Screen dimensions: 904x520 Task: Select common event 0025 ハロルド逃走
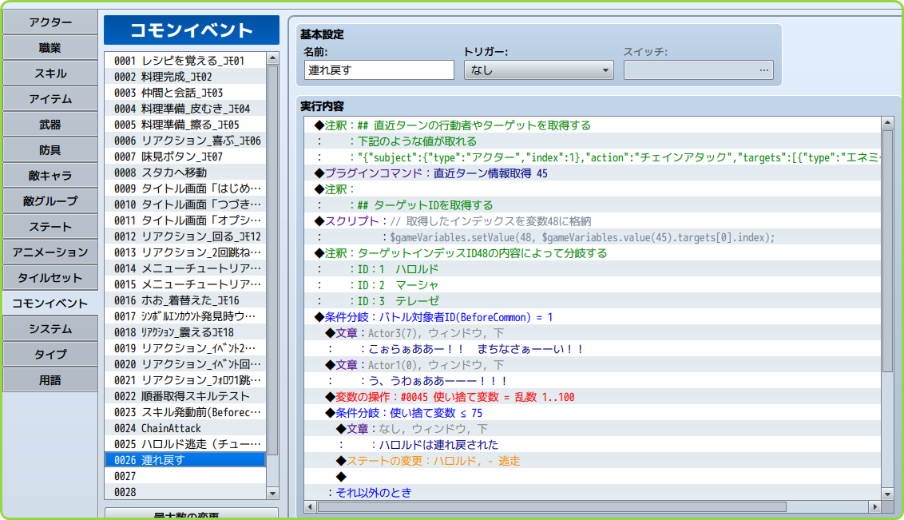click(x=185, y=444)
